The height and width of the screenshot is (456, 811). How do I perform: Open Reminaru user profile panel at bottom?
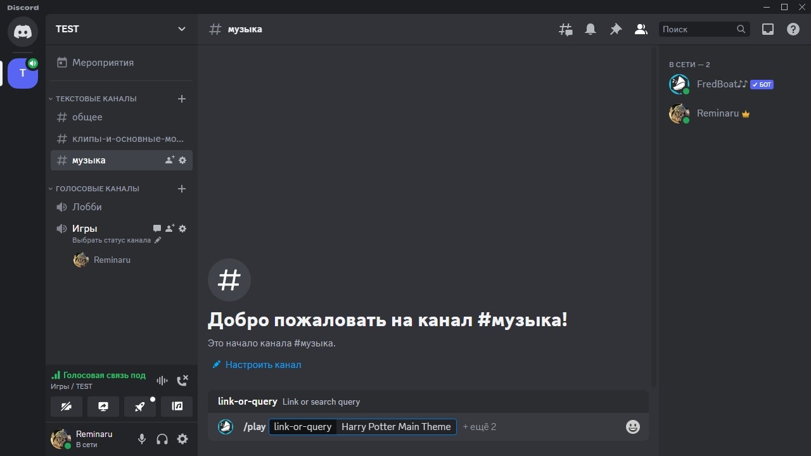pyautogui.click(x=89, y=439)
